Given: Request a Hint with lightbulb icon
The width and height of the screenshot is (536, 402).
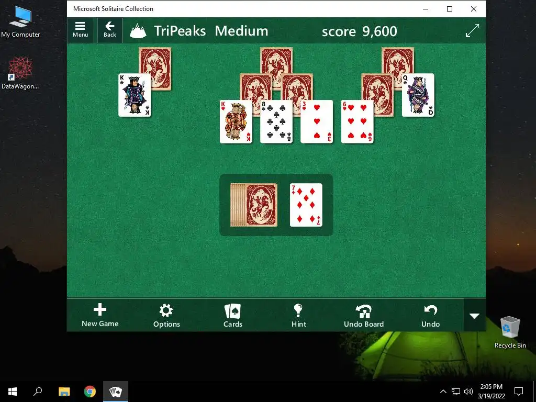Looking at the screenshot, I should [299, 315].
